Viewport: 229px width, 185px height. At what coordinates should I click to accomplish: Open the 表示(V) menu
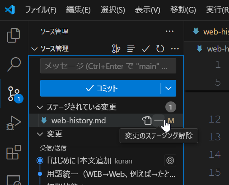pos(148,10)
